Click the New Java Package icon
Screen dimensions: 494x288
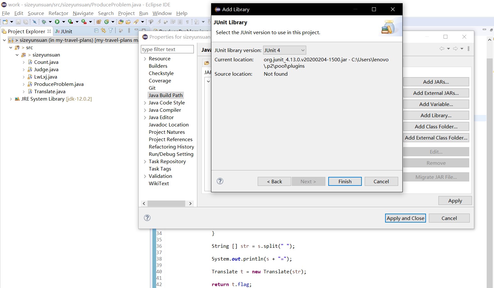99,22
